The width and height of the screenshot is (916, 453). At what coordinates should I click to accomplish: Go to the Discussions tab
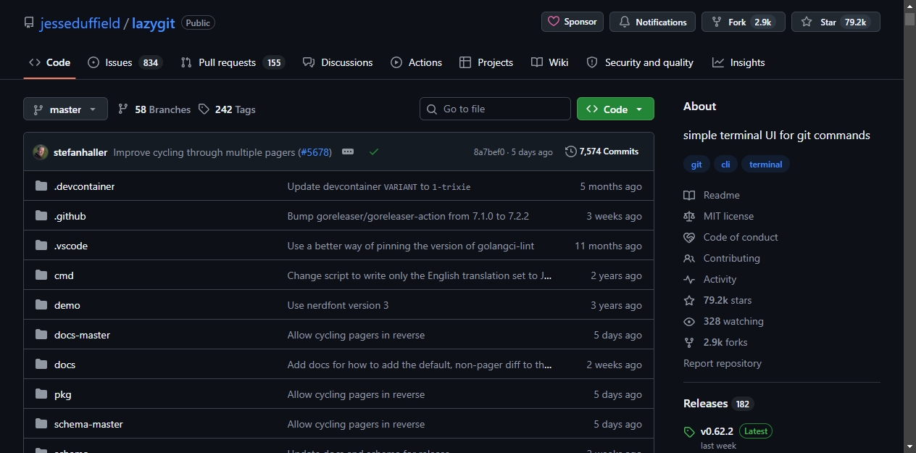tap(338, 62)
